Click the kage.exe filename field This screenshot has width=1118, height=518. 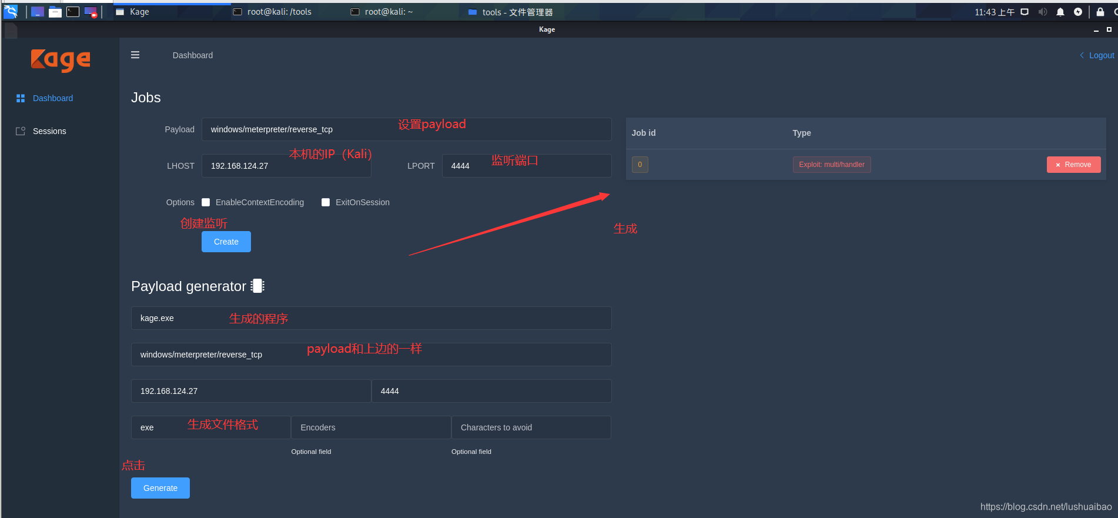[x=371, y=318]
